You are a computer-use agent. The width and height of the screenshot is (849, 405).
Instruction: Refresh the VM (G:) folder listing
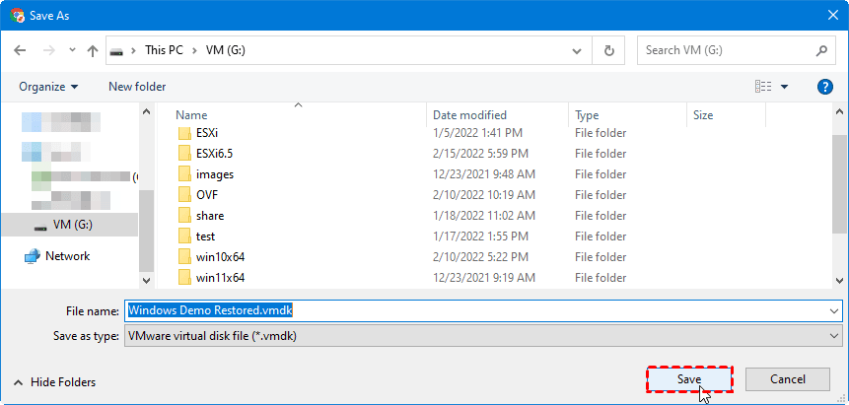click(609, 50)
